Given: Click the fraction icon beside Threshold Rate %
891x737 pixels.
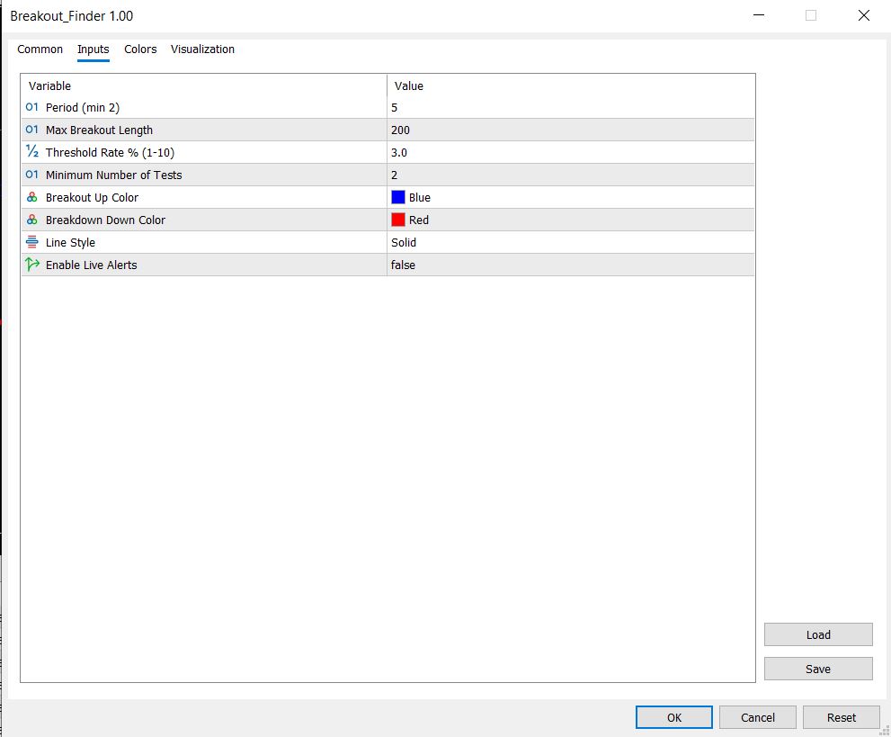Looking at the screenshot, I should click(30, 152).
